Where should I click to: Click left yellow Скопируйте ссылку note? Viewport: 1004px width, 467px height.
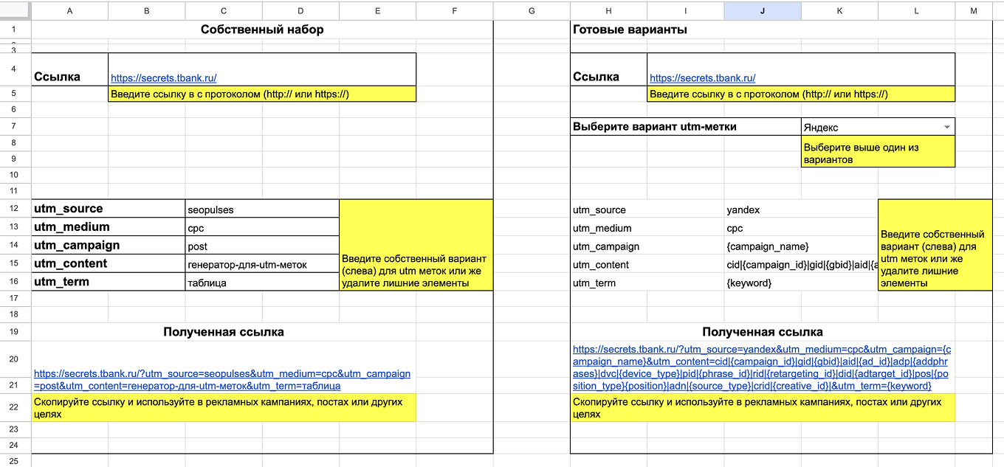tap(224, 408)
